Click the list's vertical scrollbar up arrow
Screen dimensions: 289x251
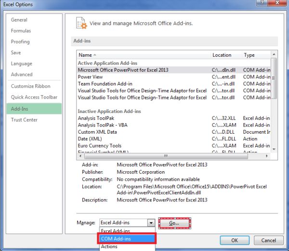(x=274, y=54)
